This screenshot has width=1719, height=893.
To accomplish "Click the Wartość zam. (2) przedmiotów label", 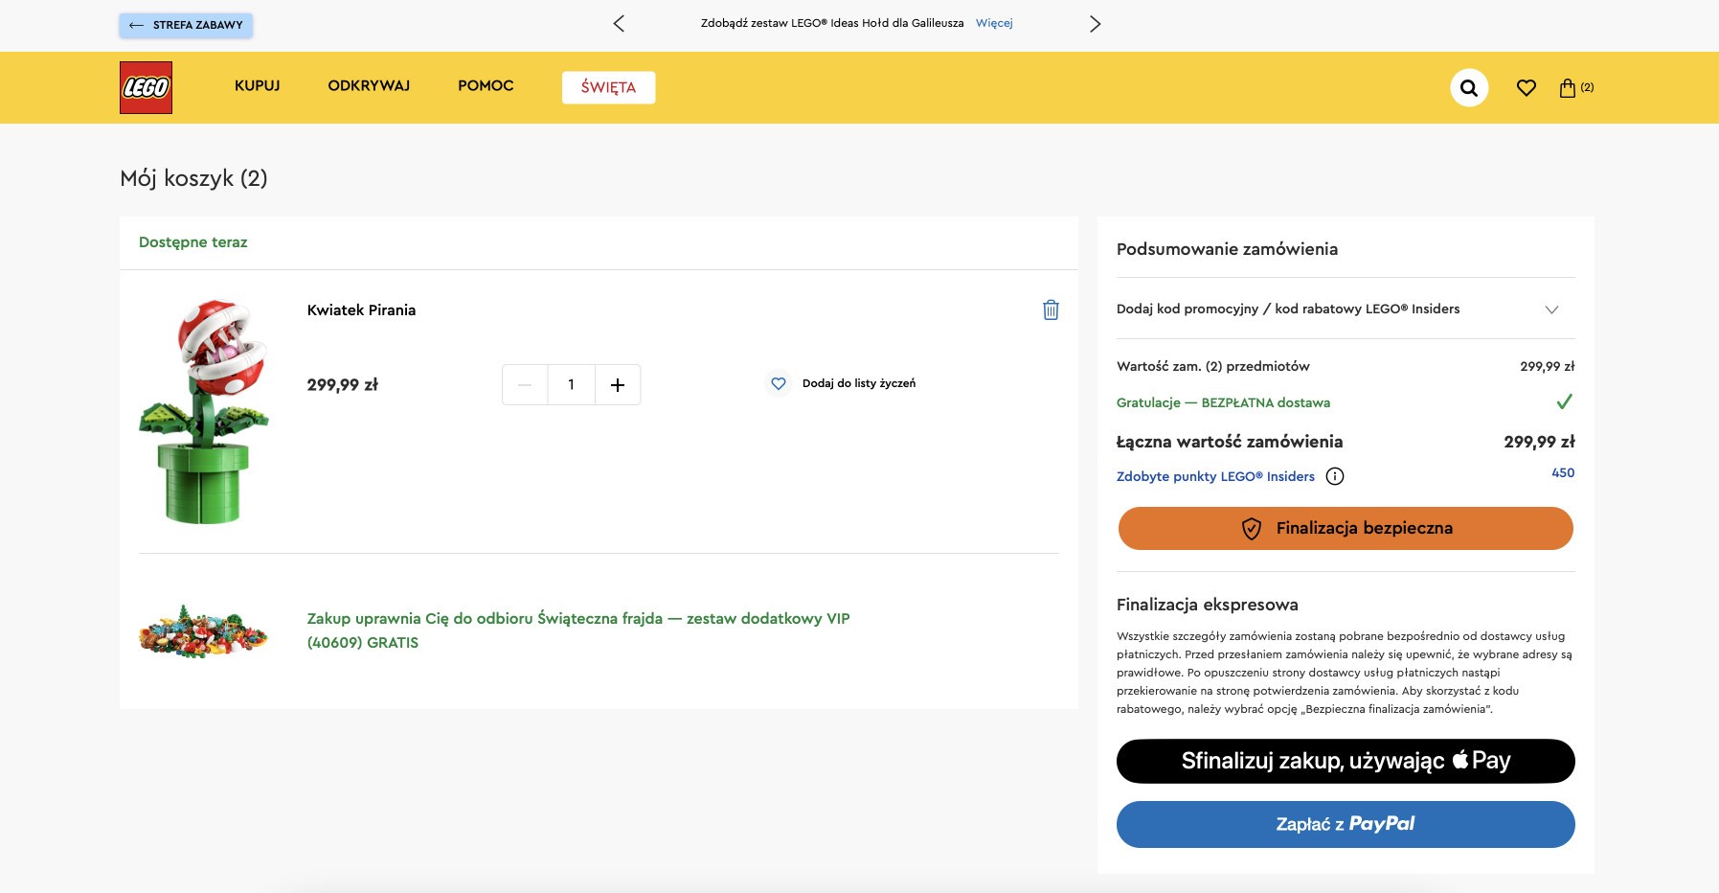I will [1212, 366].
